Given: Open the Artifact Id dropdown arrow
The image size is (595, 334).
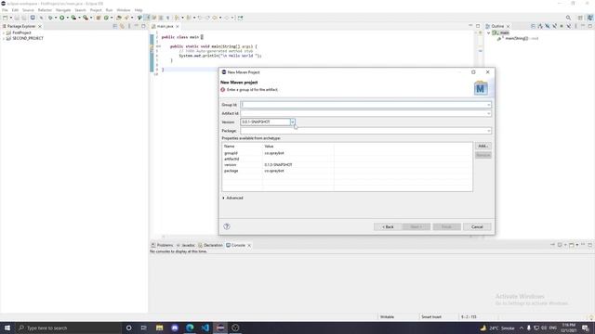Looking at the screenshot, I should (x=488, y=113).
